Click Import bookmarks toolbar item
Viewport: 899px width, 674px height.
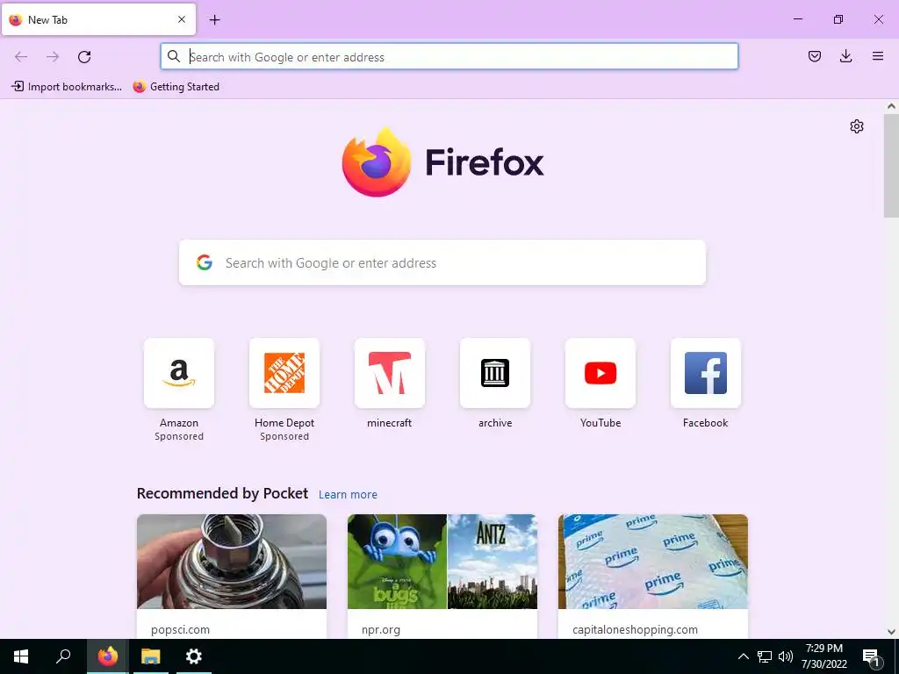(67, 87)
